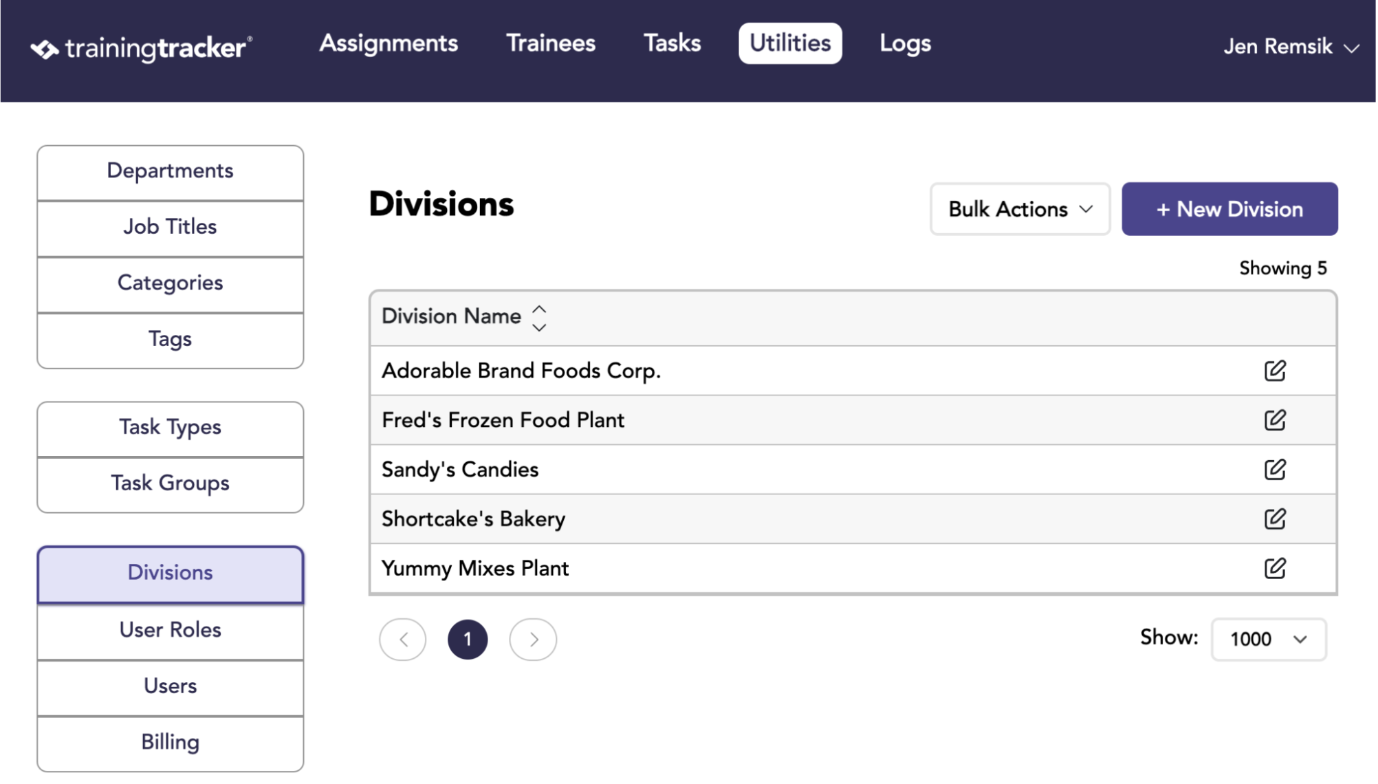Click edit icon for Fred's Frozen Food Plant
Screen dimensions: 1378x784
1276,420
